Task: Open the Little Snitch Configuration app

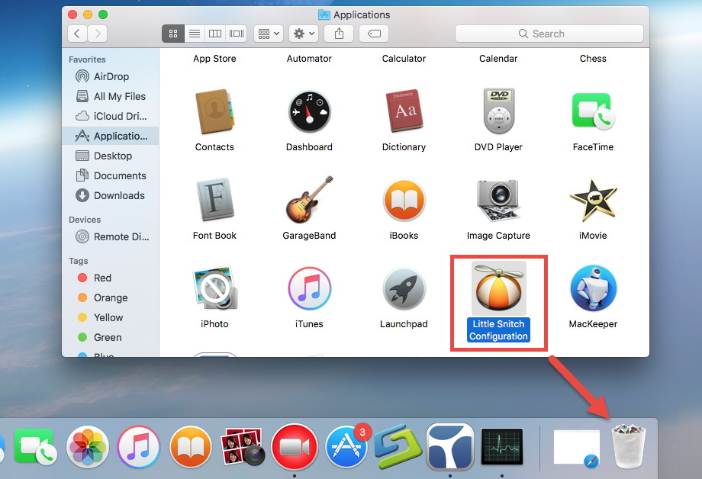Action: (498, 288)
